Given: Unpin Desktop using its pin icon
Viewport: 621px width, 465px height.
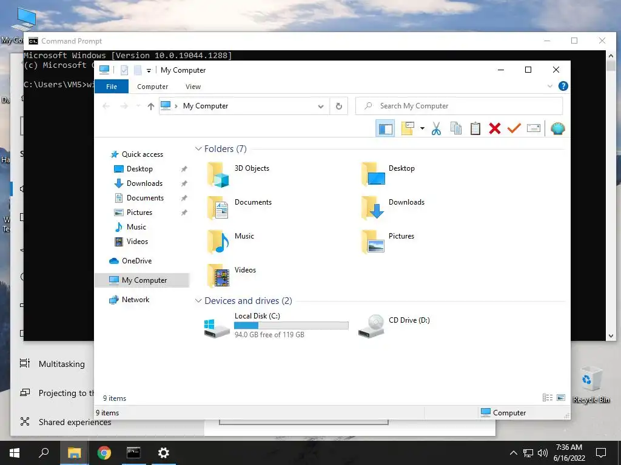Looking at the screenshot, I should click(184, 170).
